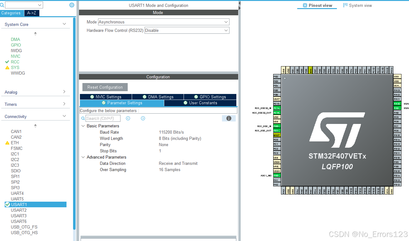Image resolution: width=409 pixels, height=241 pixels.
Task: Select the A->Z sorting button
Action: (32, 13)
